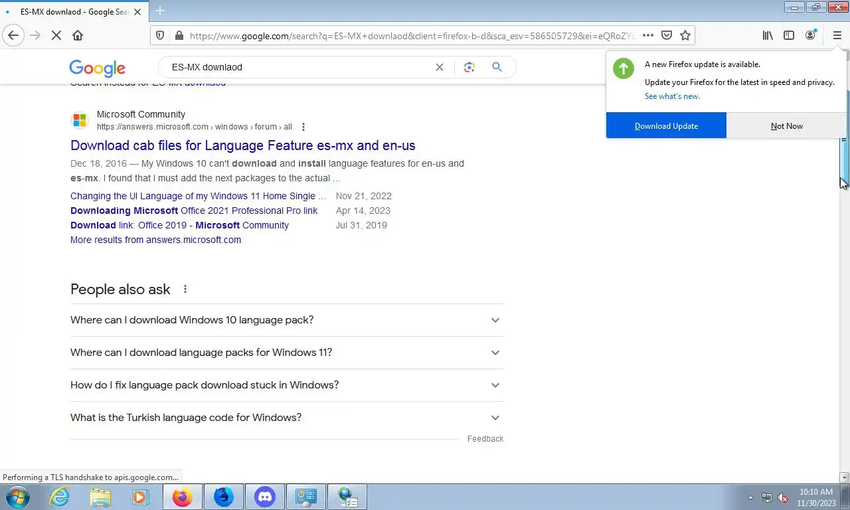The image size is (850, 510).
Task: Open the Firefox account avatar icon
Action: click(810, 35)
